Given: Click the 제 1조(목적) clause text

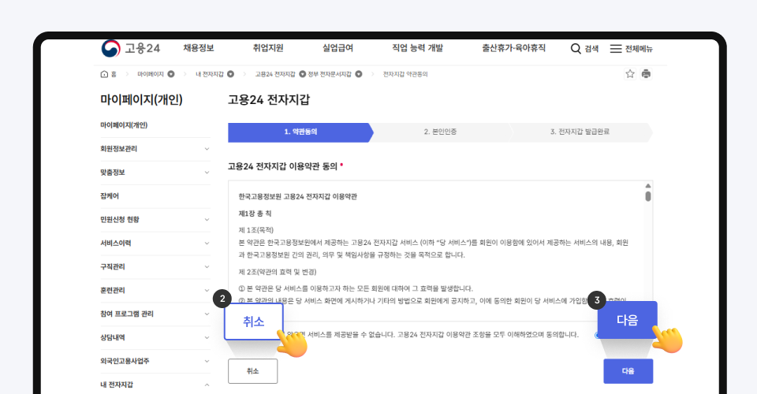Looking at the screenshot, I should 255,230.
